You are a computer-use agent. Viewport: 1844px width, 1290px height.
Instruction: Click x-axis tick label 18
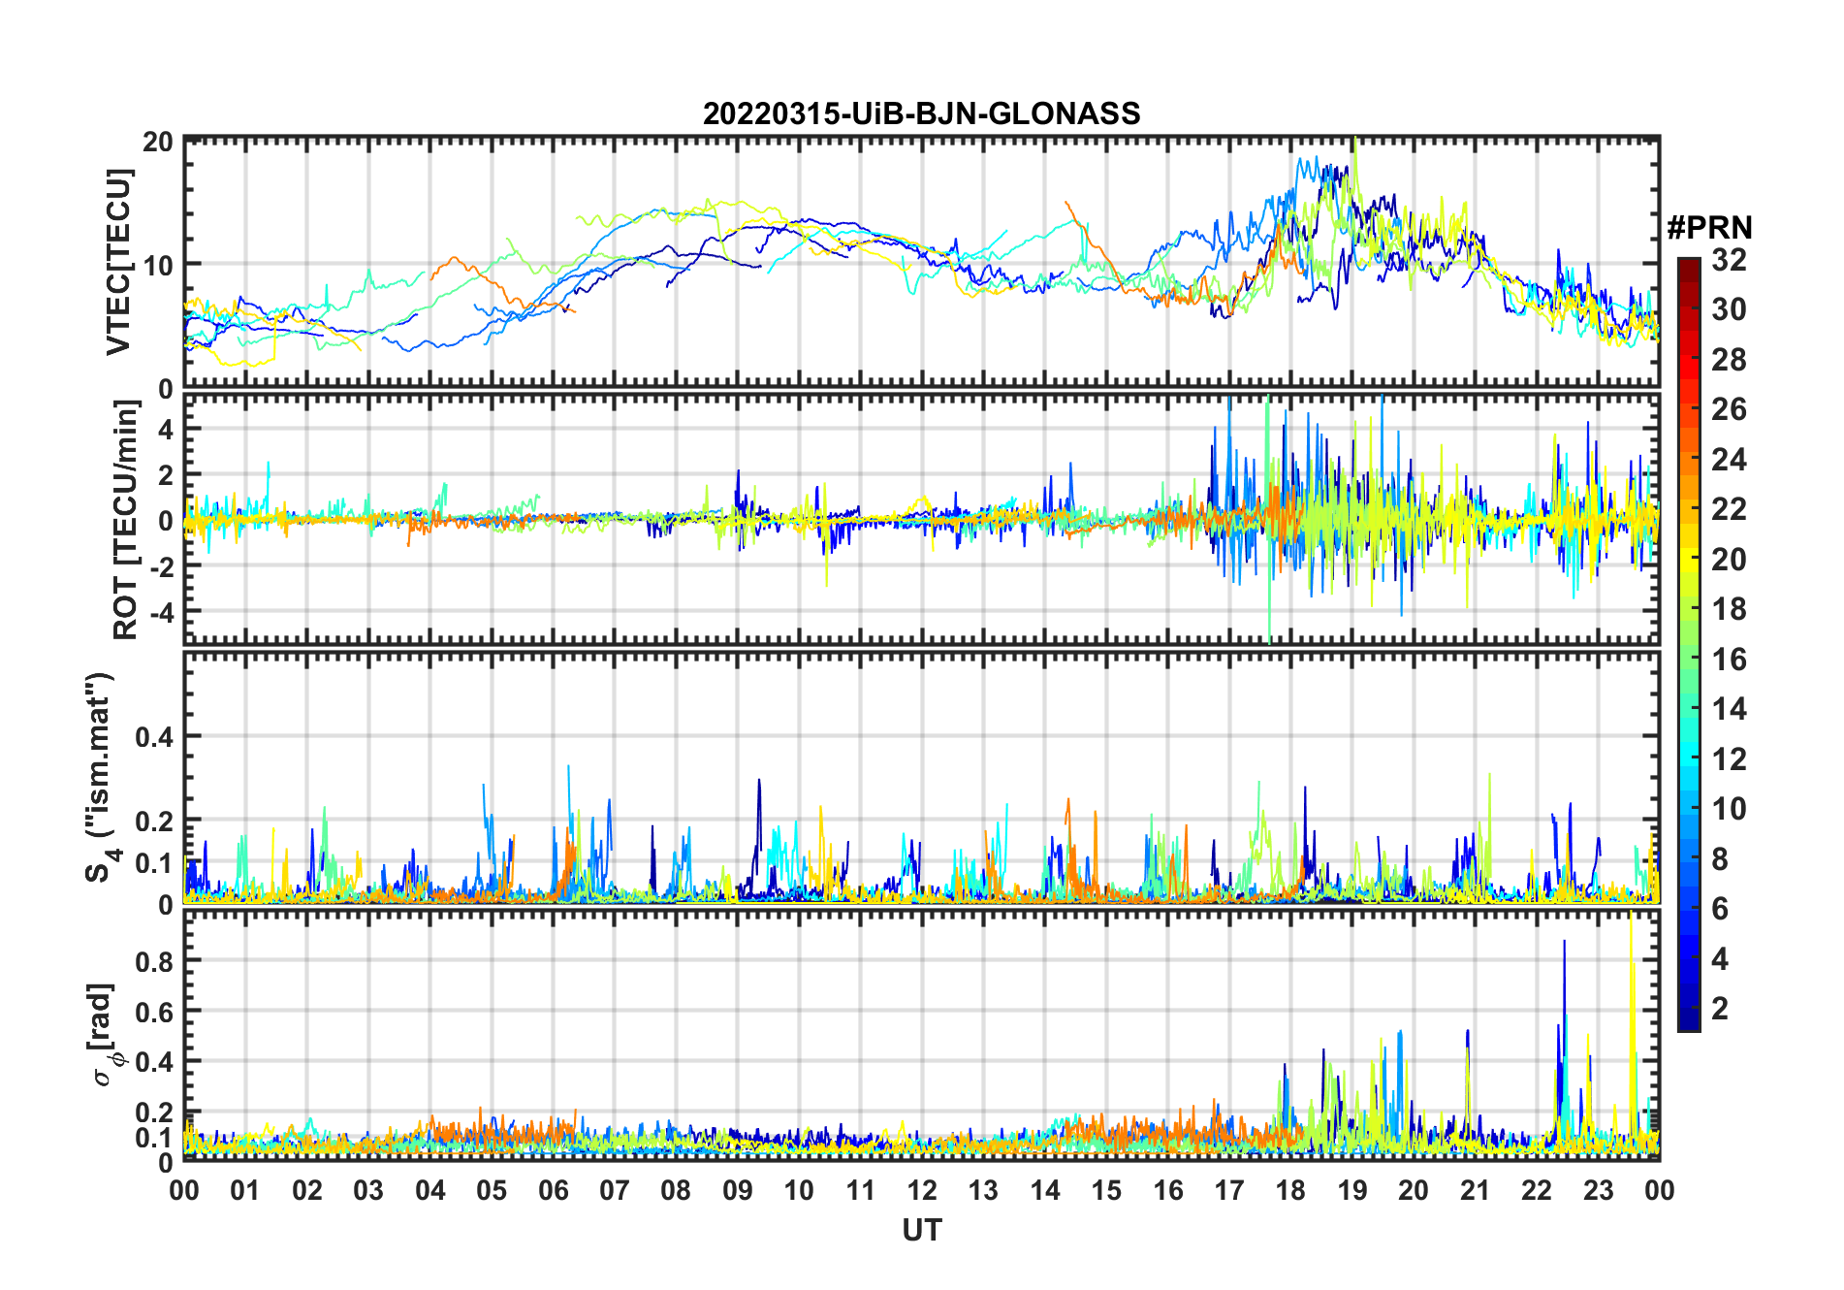tap(1290, 1190)
